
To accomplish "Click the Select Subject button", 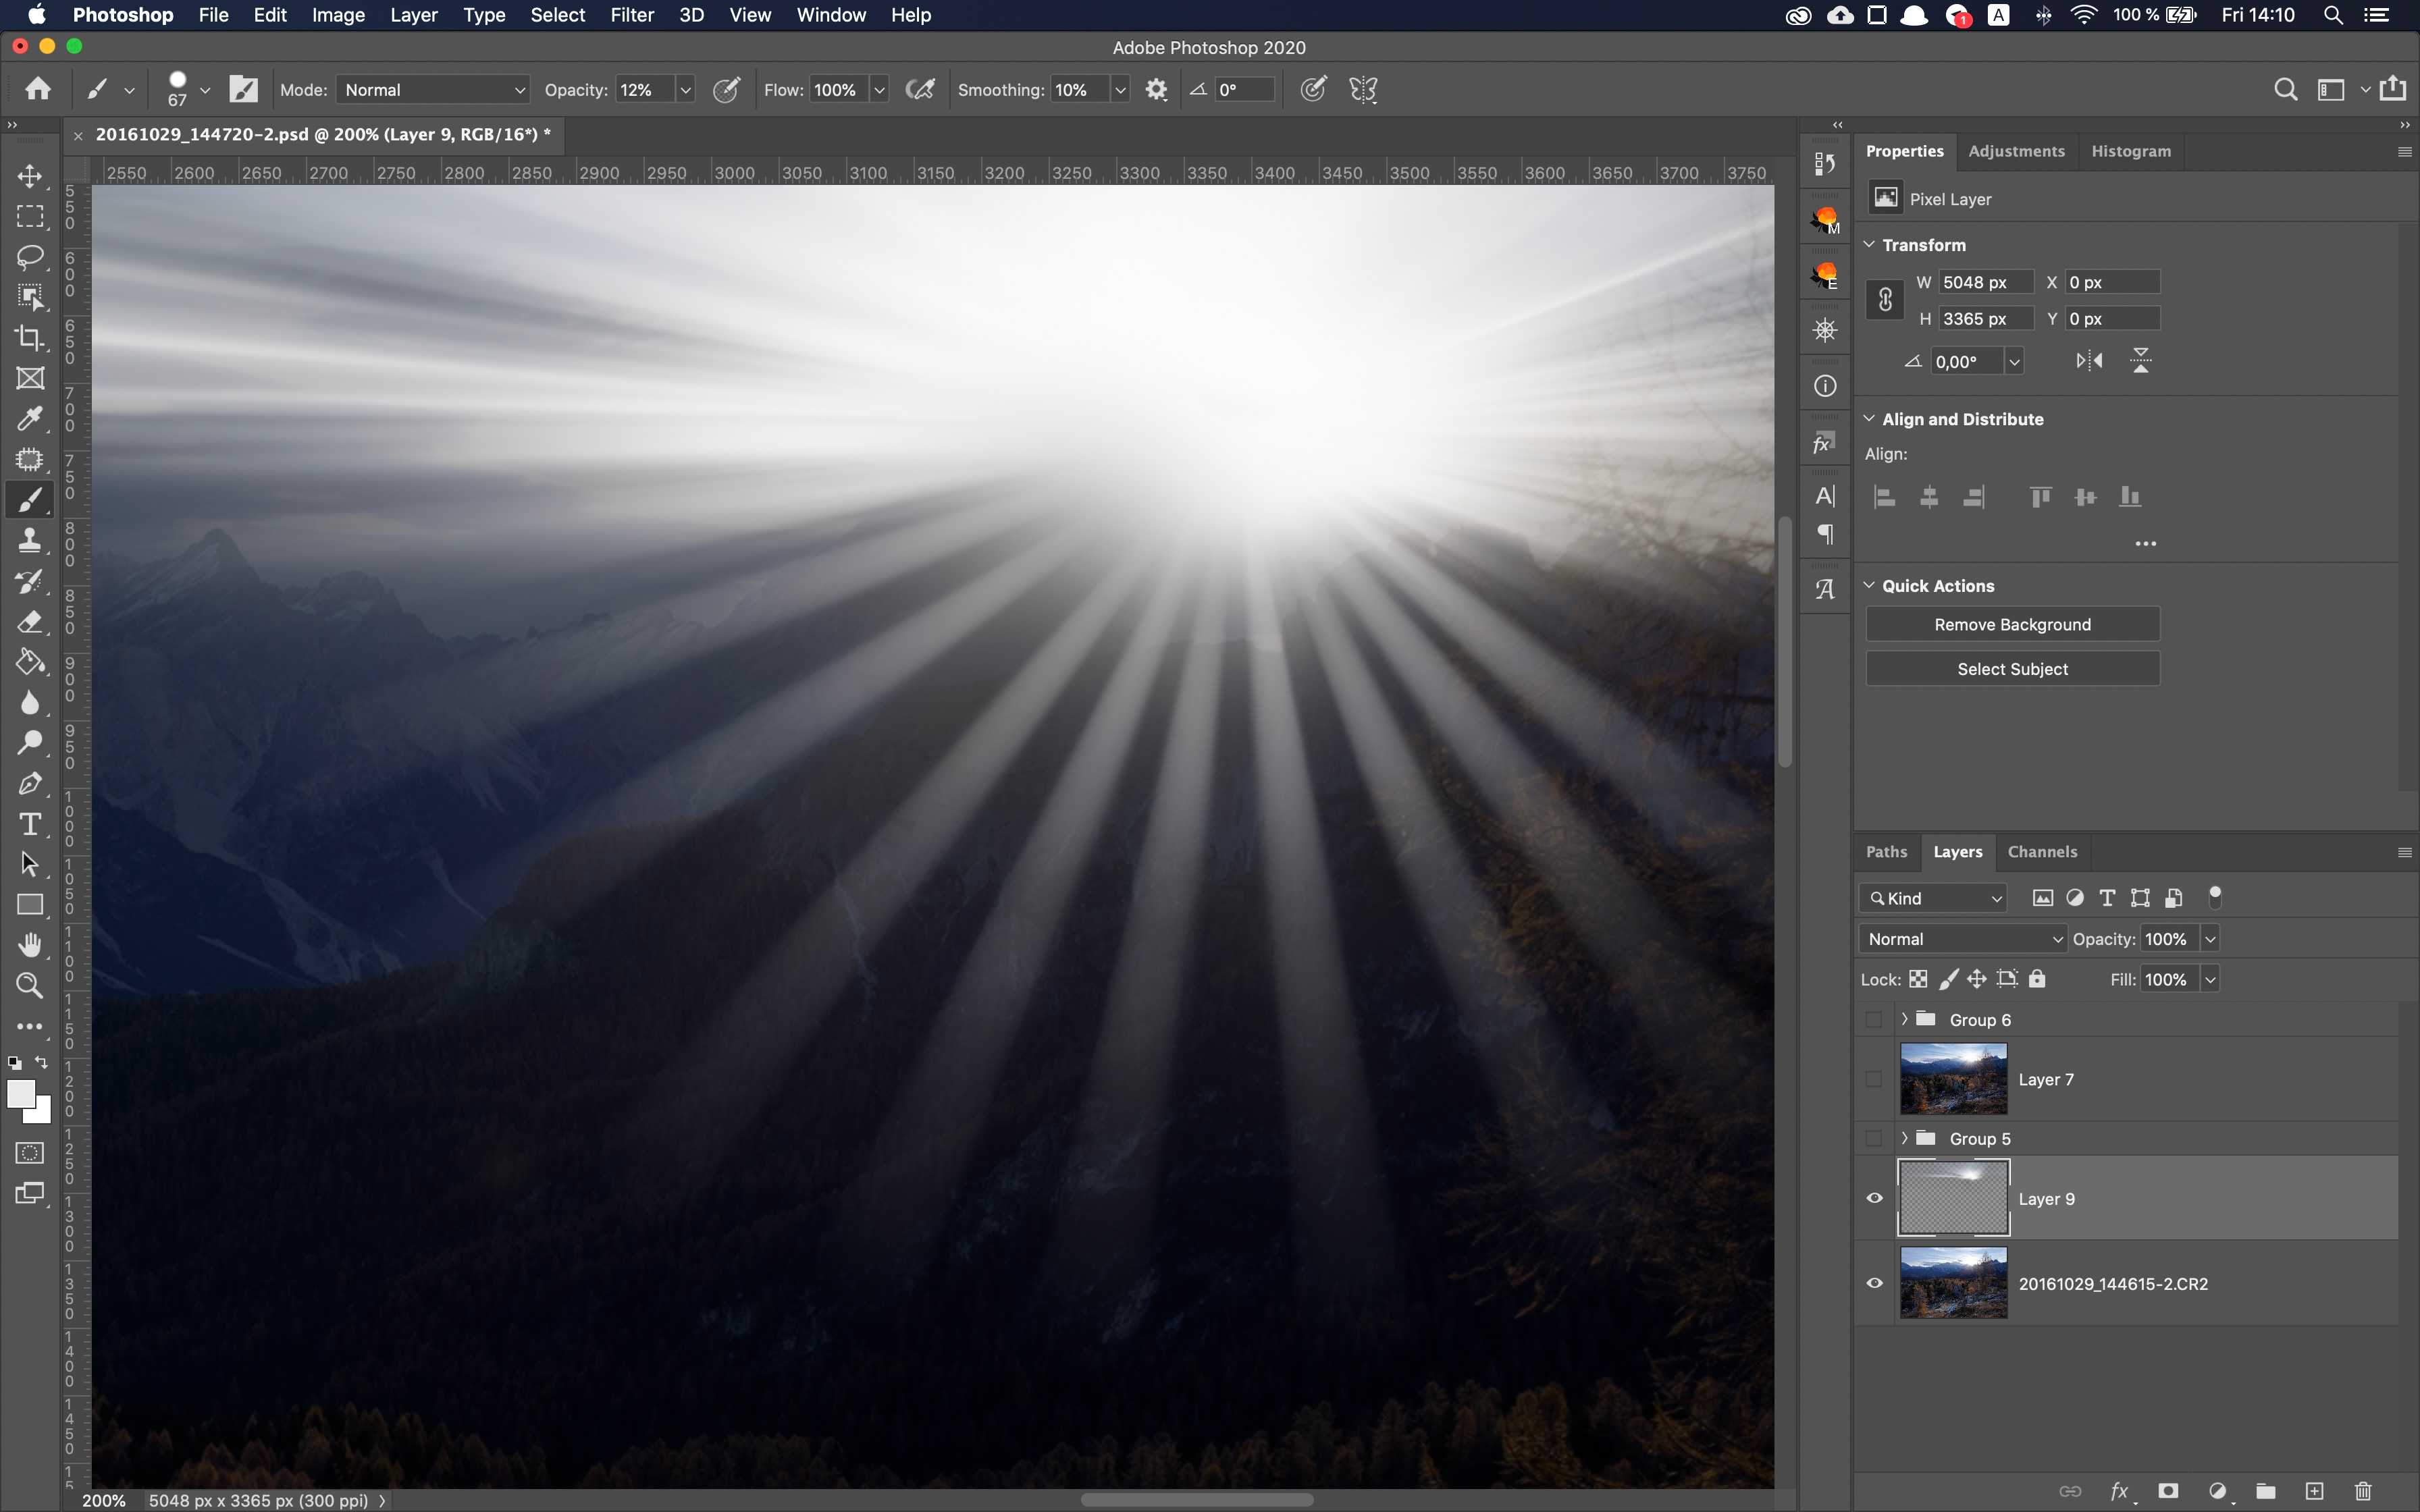I will click(x=2011, y=669).
